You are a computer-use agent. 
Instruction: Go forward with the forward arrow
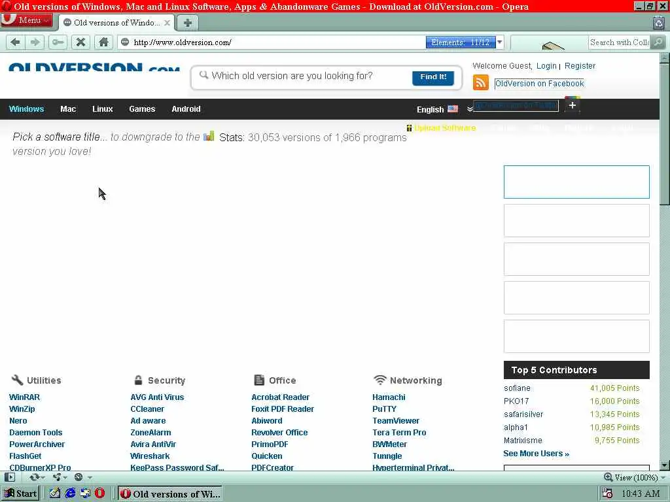[x=35, y=42]
